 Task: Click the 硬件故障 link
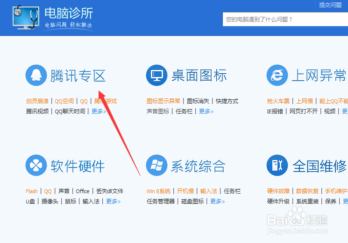[278, 191]
